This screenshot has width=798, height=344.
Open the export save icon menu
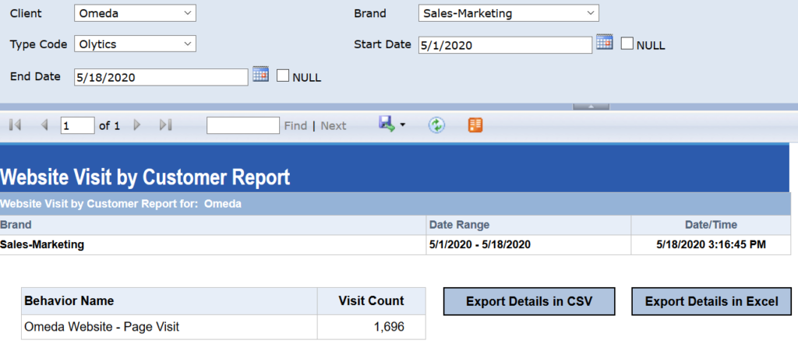pyautogui.click(x=391, y=125)
